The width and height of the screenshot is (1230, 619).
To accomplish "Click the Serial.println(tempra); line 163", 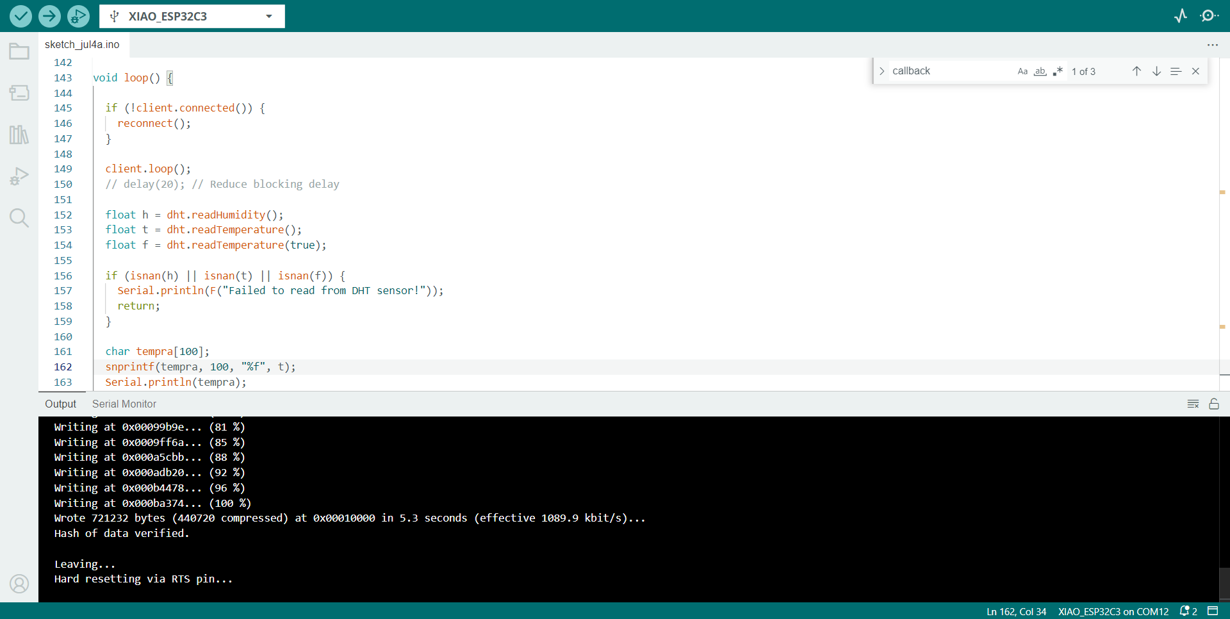I will (x=176, y=382).
